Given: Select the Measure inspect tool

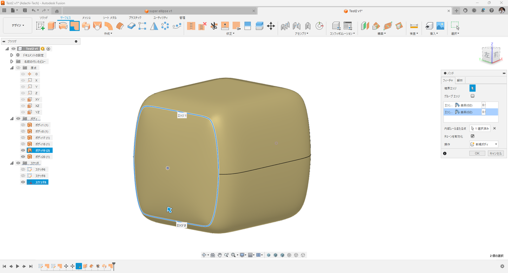Looking at the screenshot, I should point(414,26).
